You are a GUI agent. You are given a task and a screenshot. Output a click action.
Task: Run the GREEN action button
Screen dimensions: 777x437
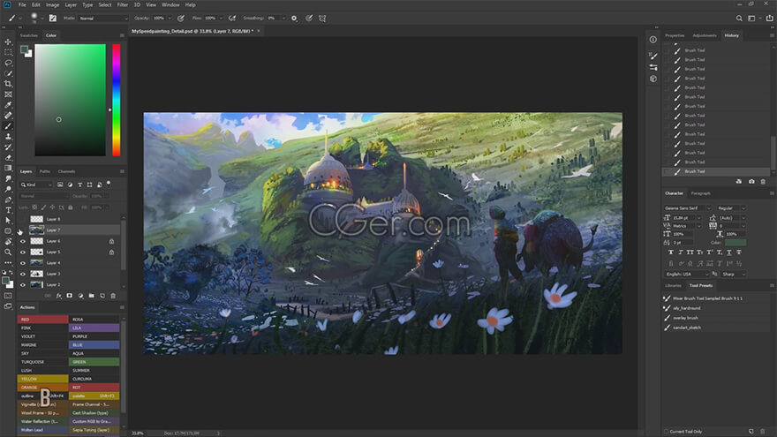[x=94, y=362]
